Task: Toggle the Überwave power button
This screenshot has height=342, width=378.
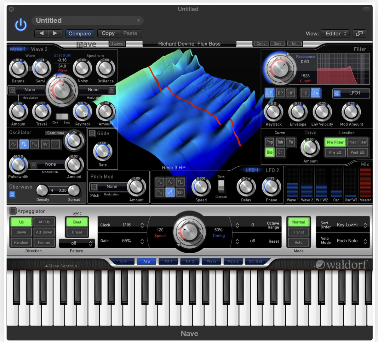Action: click(12, 194)
